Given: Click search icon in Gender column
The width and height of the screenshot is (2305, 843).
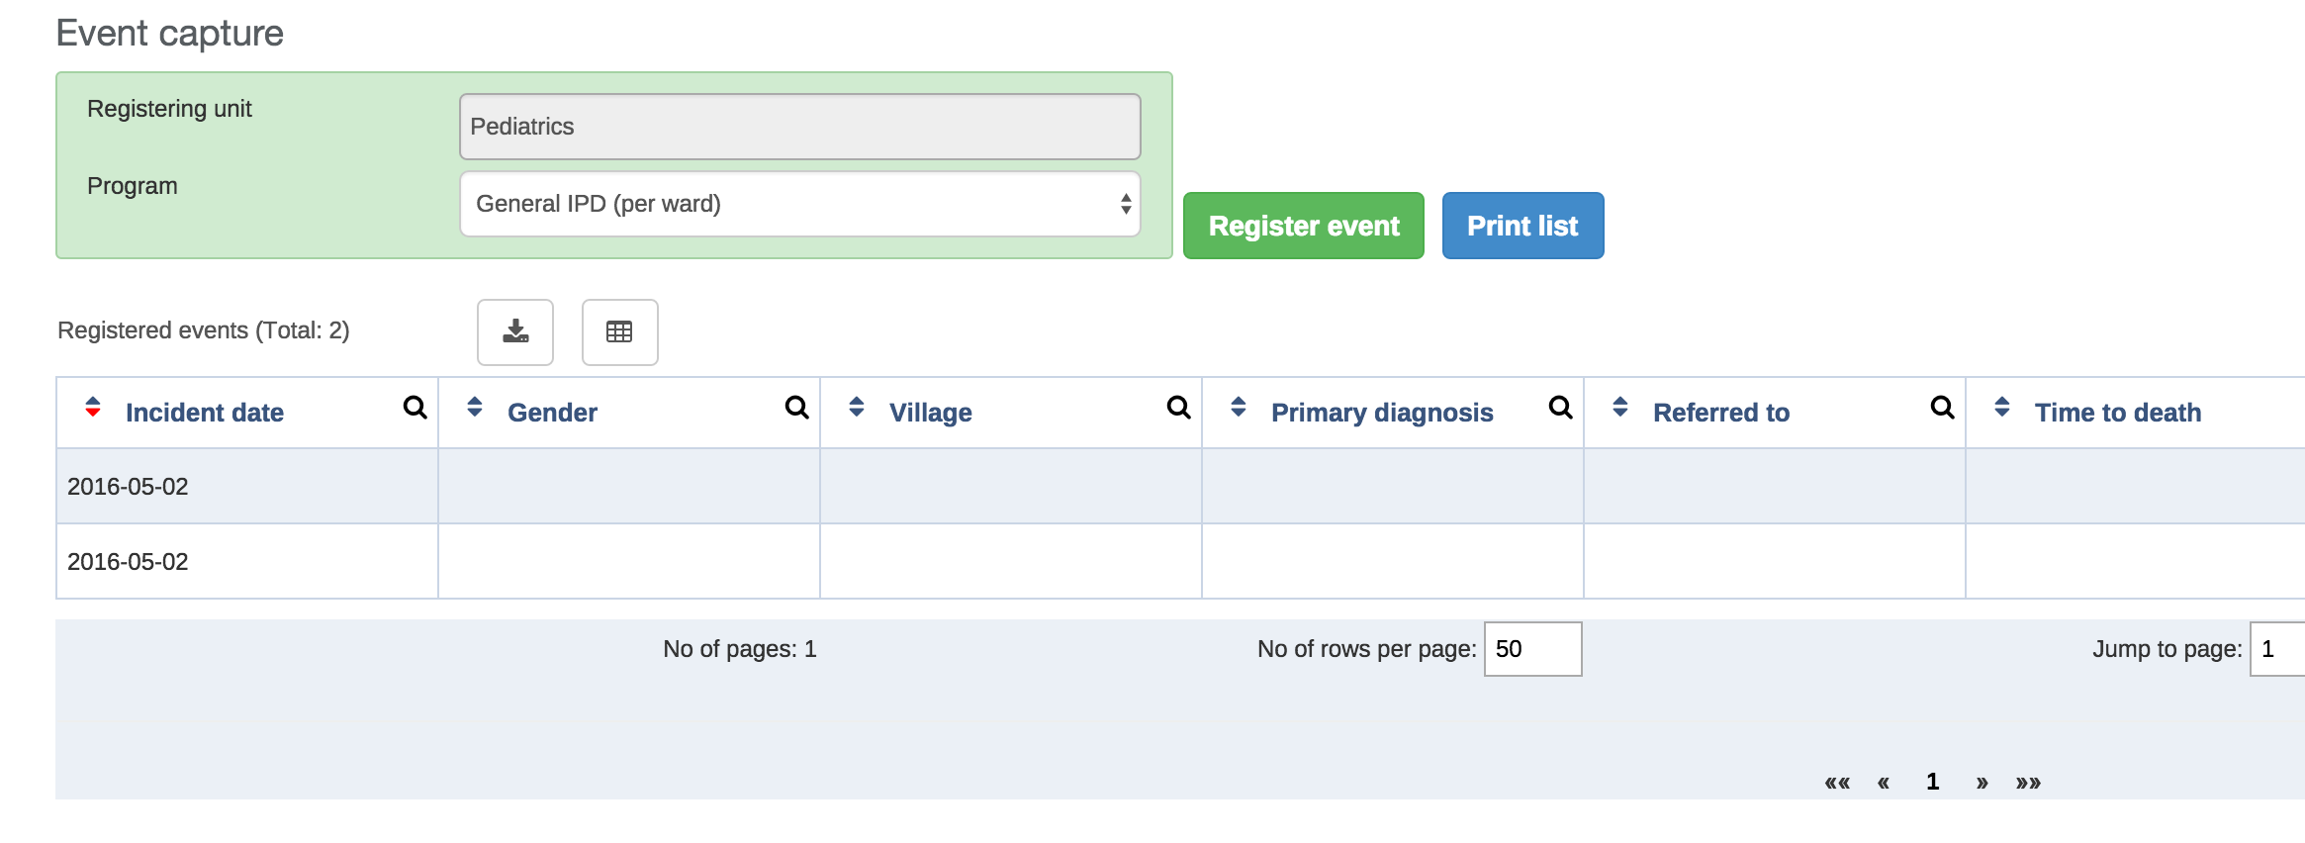Looking at the screenshot, I should 796,407.
